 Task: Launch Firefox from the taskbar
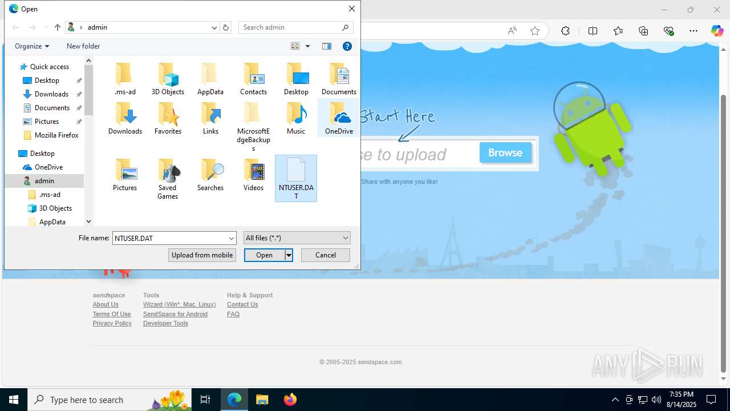coord(290,400)
